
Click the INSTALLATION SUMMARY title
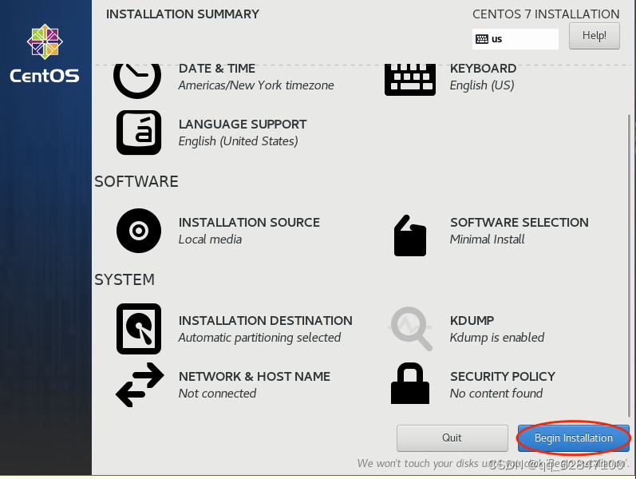(183, 14)
